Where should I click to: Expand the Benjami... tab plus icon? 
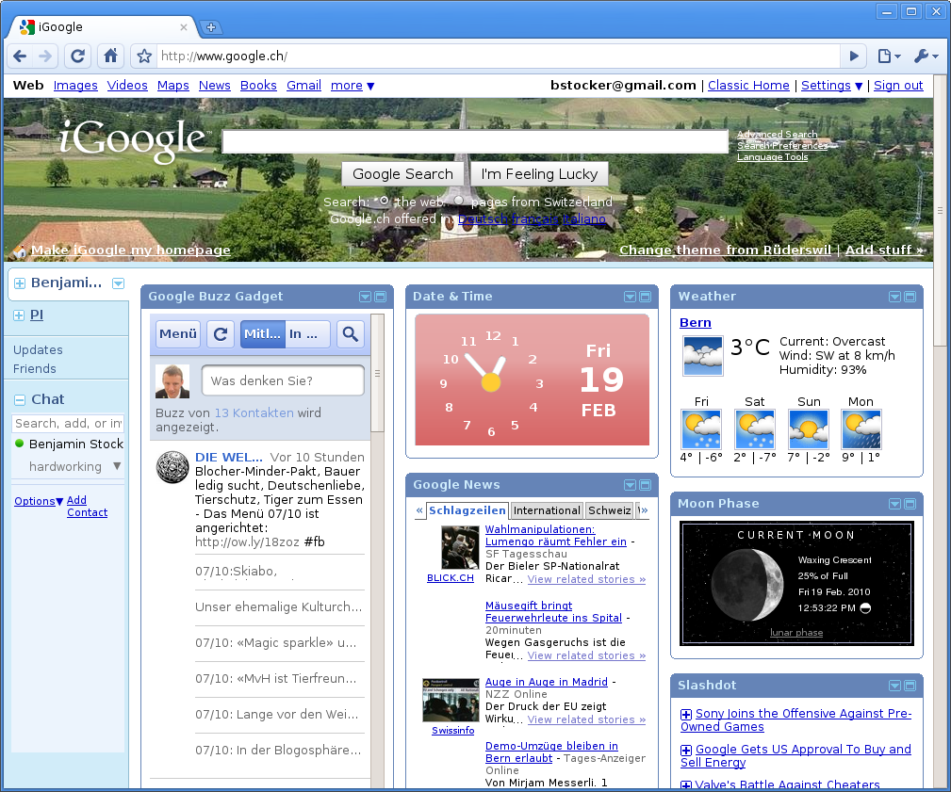coord(20,283)
